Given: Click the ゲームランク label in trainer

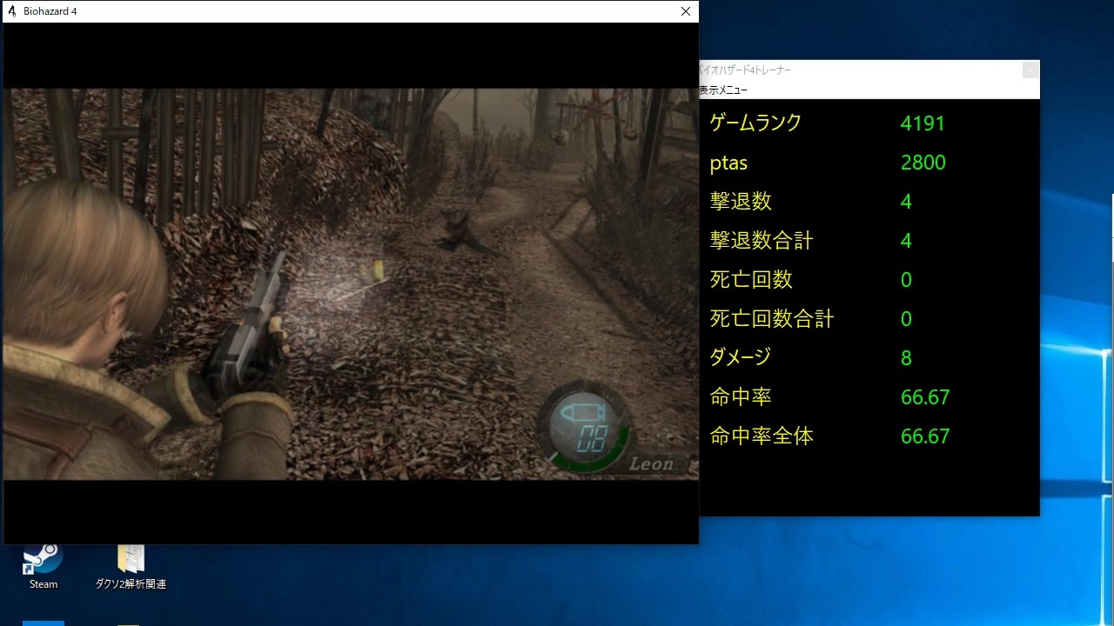Looking at the screenshot, I should click(755, 123).
